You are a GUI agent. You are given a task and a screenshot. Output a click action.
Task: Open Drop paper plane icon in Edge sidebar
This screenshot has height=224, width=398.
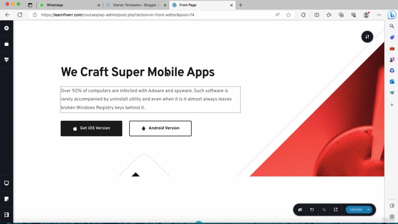(x=392, y=93)
